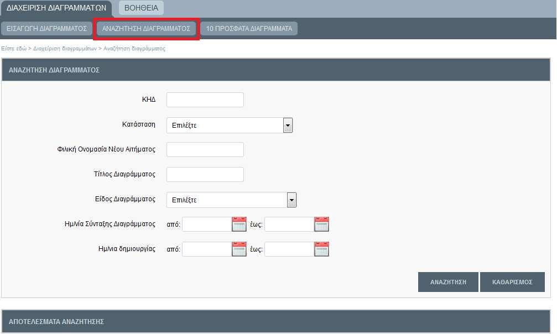Viewport: 557px width, 334px height.
Task: Click the ΑΠΟΤΕΛΕΣΜΑΤΑ ΑΝΑΖΗΤΗΣΗΣ header
Action: tap(276, 322)
